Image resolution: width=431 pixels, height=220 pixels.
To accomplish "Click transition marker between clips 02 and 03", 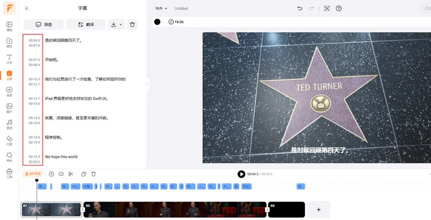I will tap(267, 210).
